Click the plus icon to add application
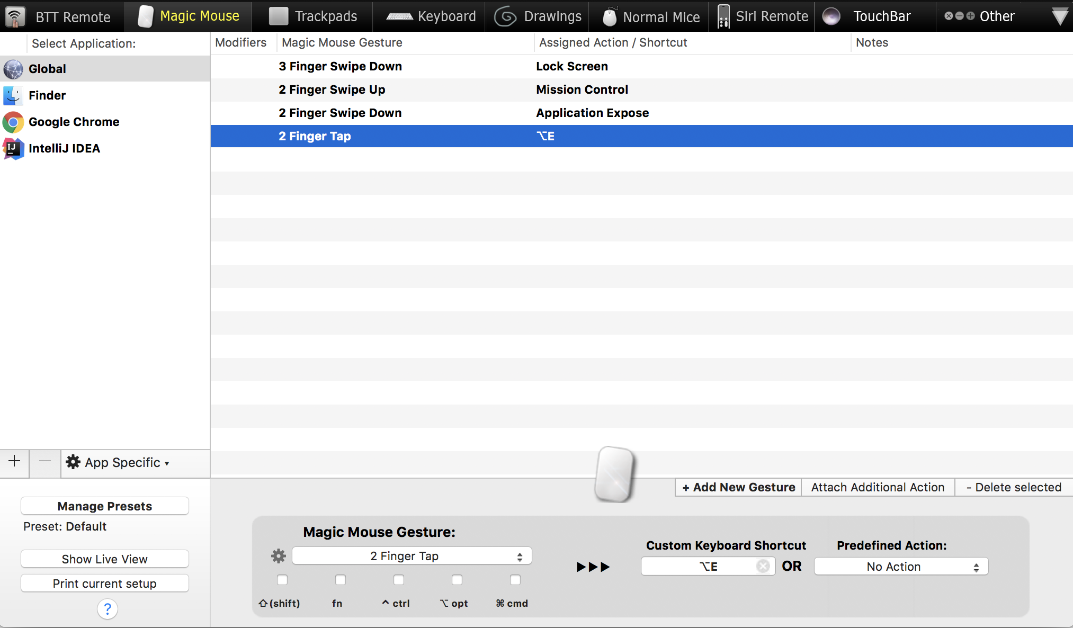The image size is (1073, 628). point(14,462)
